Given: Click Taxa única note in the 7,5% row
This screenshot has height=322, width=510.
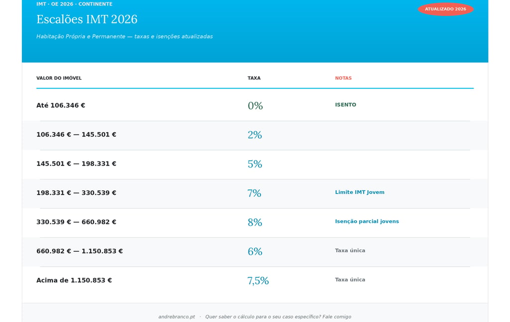Looking at the screenshot, I should pyautogui.click(x=350, y=280).
